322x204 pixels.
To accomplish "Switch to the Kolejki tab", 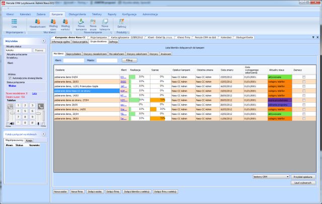I will pyautogui.click(x=29, y=141).
